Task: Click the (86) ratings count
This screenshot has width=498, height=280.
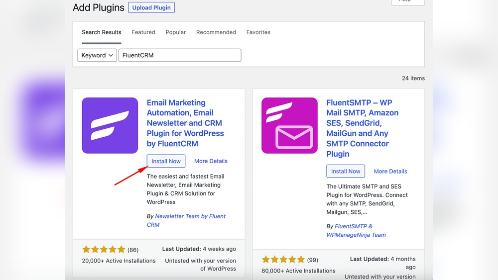Action: click(x=133, y=250)
